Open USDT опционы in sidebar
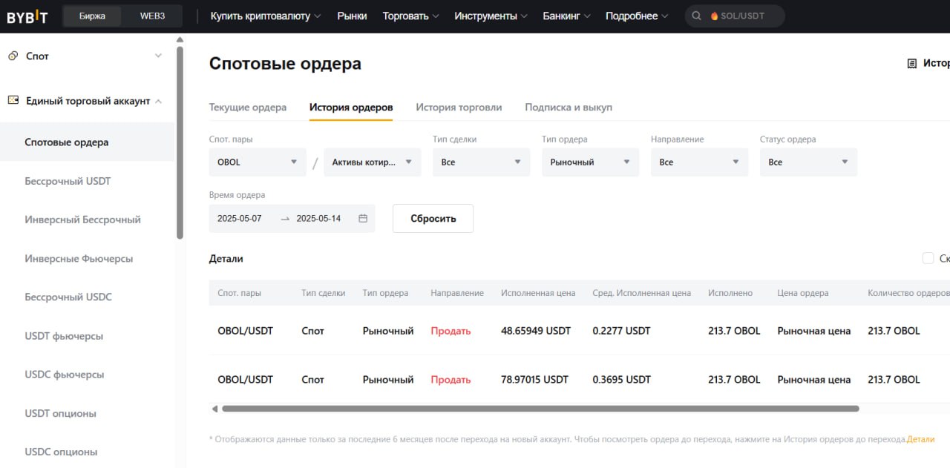The height and width of the screenshot is (468, 950). (x=60, y=413)
